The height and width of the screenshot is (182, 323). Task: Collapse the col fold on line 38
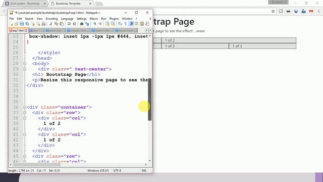[25, 118]
